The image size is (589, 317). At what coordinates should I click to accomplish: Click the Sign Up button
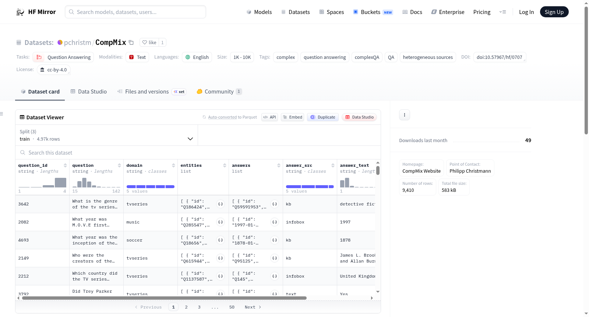pyautogui.click(x=554, y=12)
